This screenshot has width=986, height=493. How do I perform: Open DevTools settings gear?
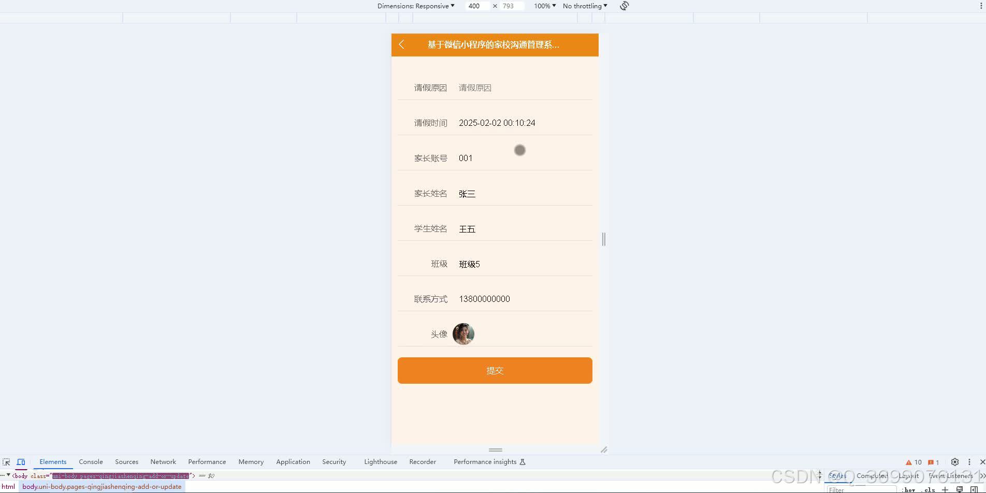(954, 461)
